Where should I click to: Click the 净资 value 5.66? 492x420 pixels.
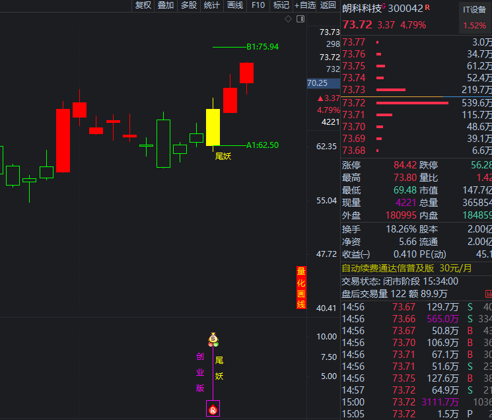tap(408, 242)
